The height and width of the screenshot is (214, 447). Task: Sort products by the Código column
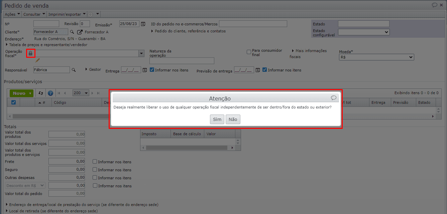coord(77,102)
